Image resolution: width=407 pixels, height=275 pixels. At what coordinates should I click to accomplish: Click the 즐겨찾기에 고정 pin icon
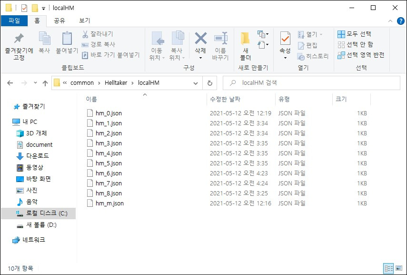(x=19, y=39)
